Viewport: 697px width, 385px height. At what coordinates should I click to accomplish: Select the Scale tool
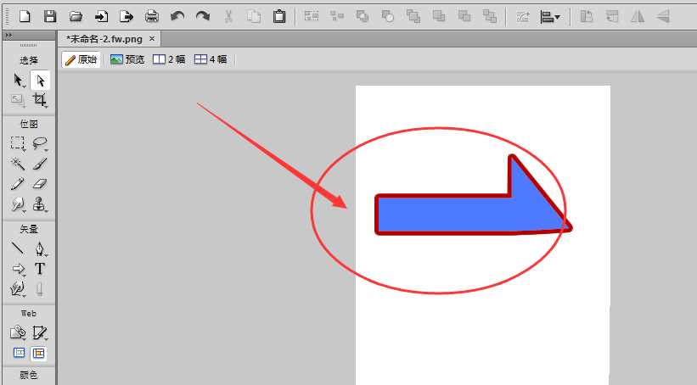pos(18,99)
